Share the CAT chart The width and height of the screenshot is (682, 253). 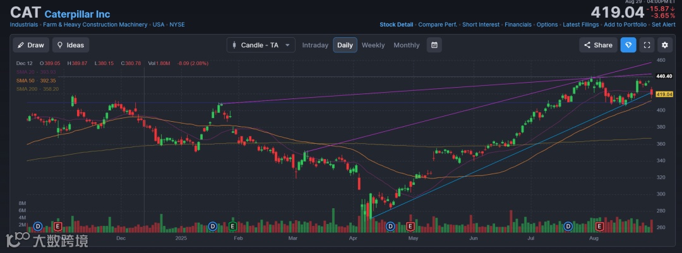[597, 45]
